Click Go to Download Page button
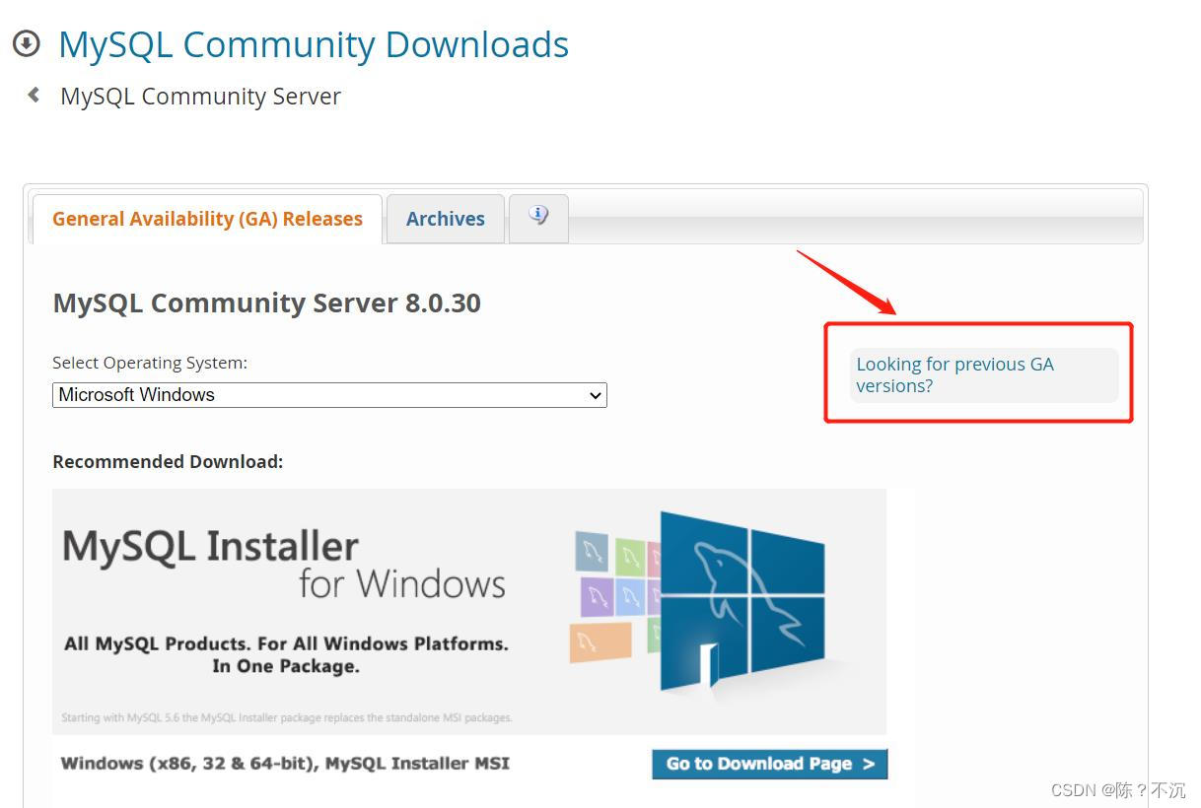1201x808 pixels. pos(770,764)
